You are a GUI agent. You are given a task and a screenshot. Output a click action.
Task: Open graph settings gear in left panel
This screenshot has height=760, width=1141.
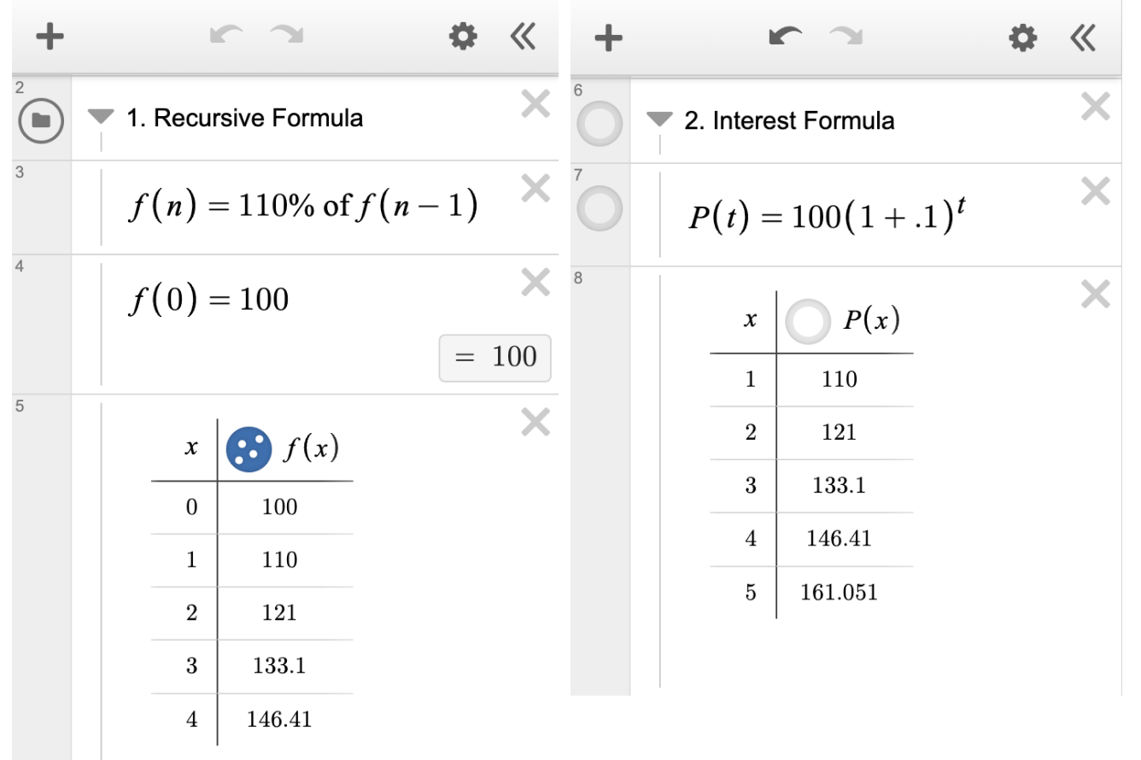tap(462, 38)
